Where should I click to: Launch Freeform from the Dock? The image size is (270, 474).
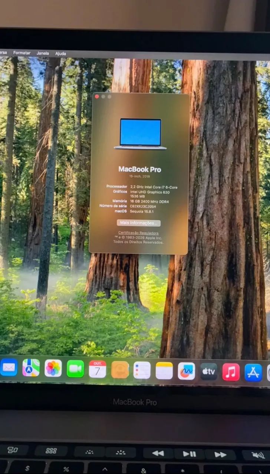(186, 371)
